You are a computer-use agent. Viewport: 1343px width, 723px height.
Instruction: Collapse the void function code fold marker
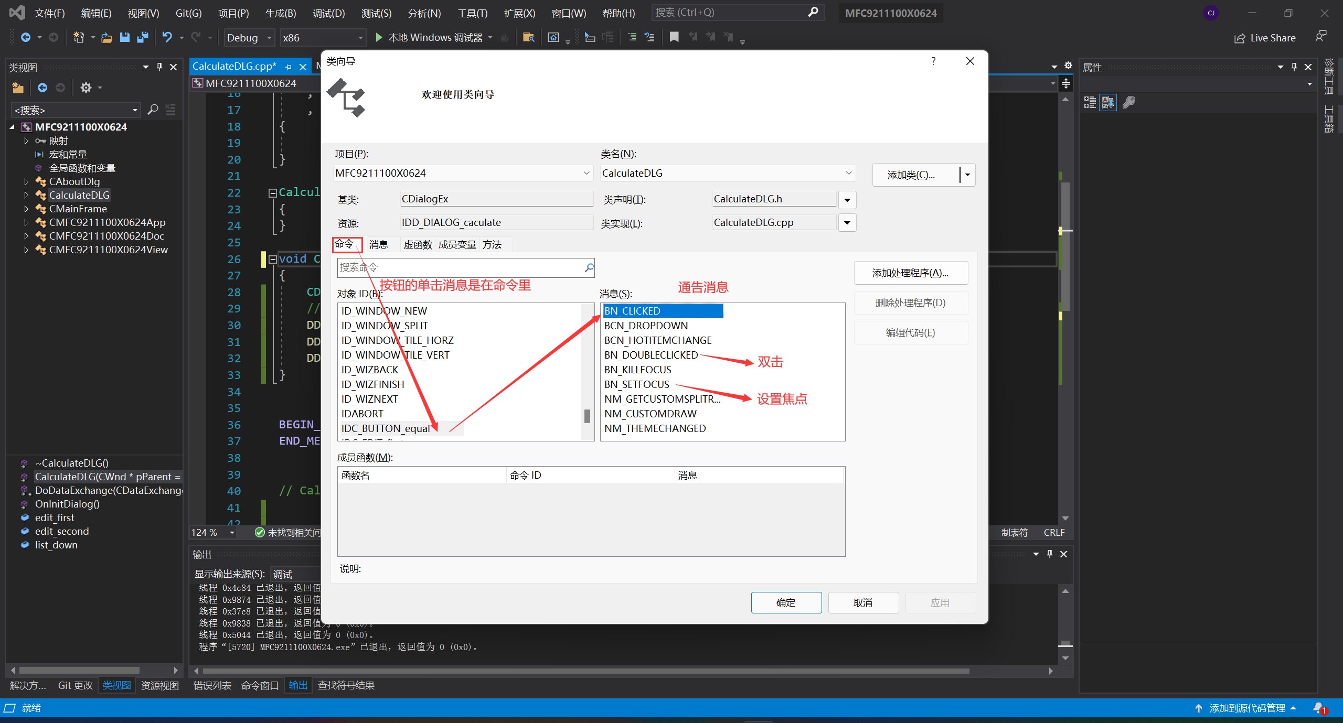(x=272, y=259)
